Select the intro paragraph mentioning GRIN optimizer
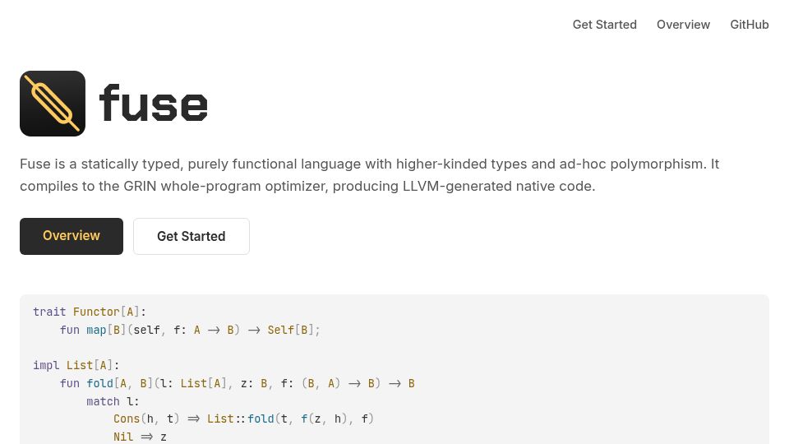 coord(369,174)
